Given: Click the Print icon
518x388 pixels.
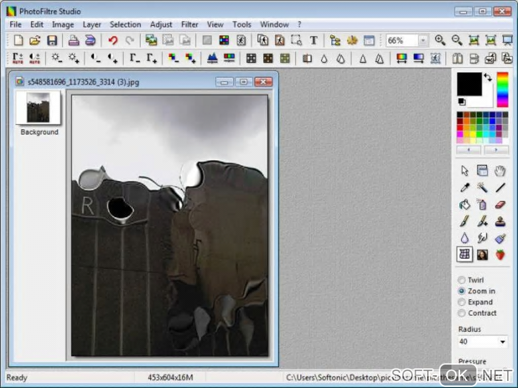Looking at the screenshot, I should point(73,40).
